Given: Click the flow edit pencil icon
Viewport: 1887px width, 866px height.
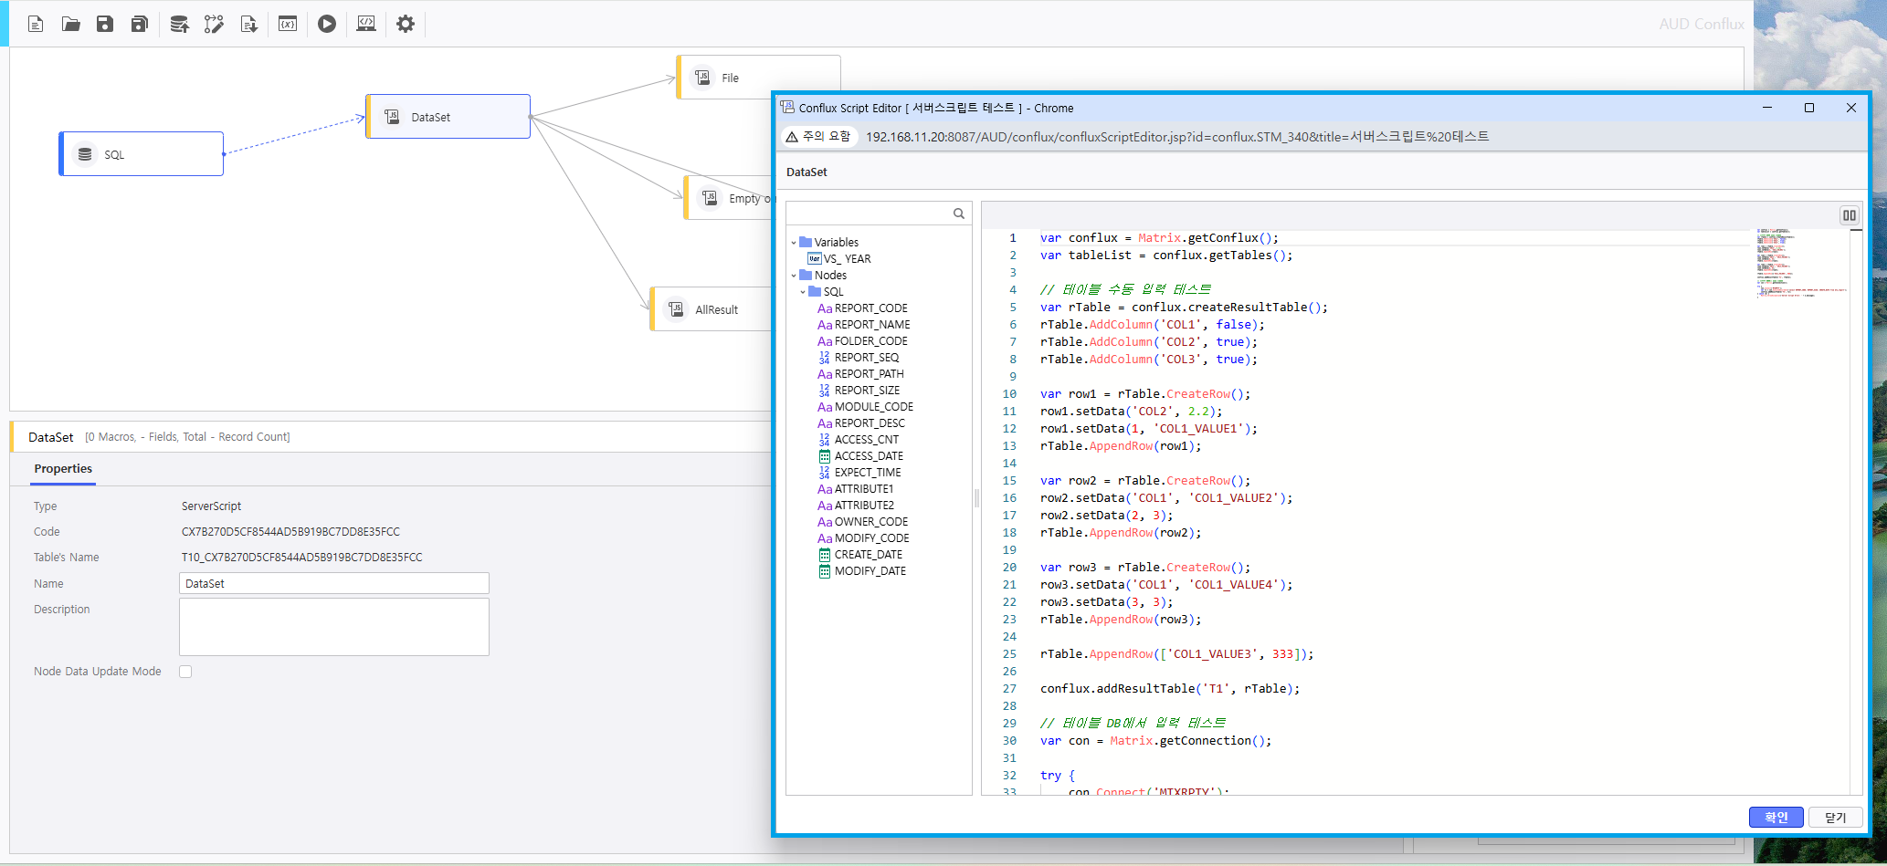Looking at the screenshot, I should coord(214,24).
